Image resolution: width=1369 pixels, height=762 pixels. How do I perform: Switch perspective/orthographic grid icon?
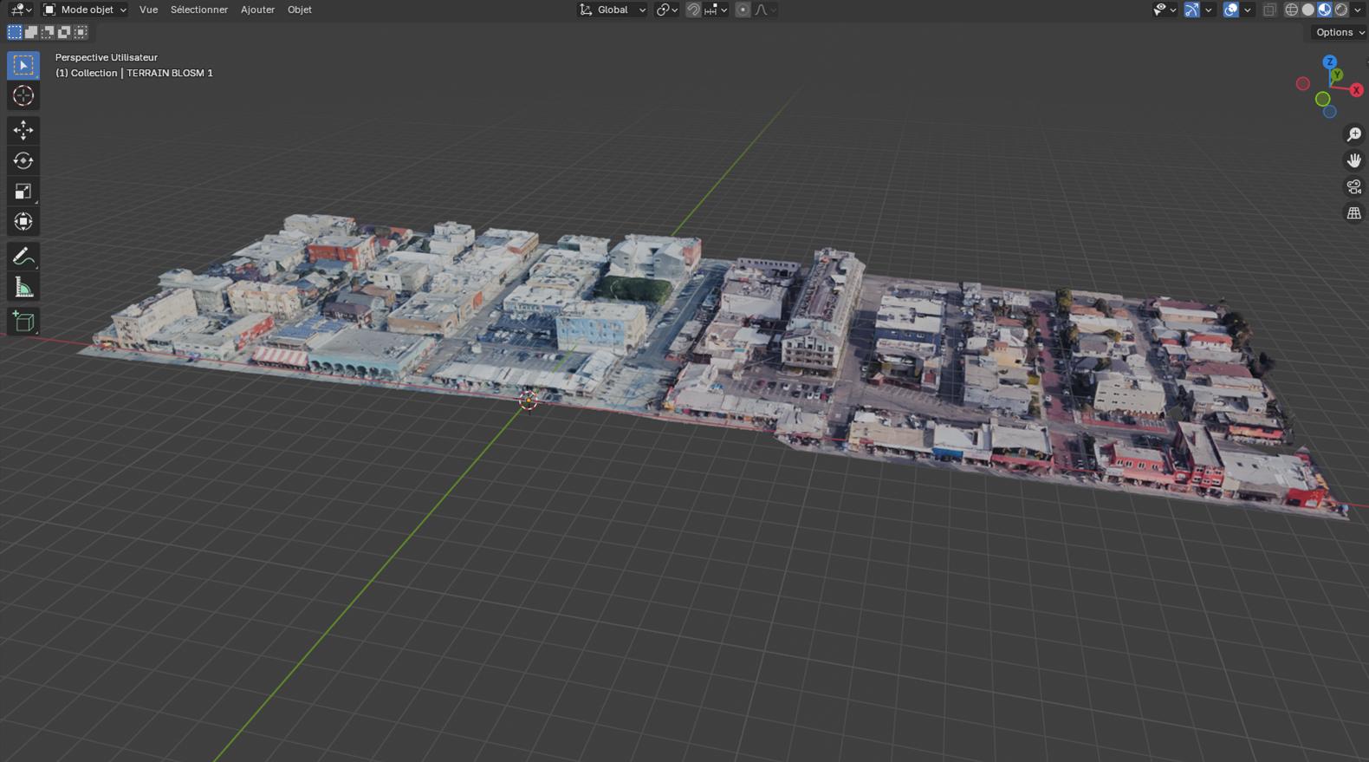[1353, 213]
